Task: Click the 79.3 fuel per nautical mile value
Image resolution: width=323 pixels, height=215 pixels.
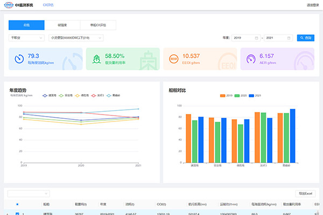Action: [33, 56]
